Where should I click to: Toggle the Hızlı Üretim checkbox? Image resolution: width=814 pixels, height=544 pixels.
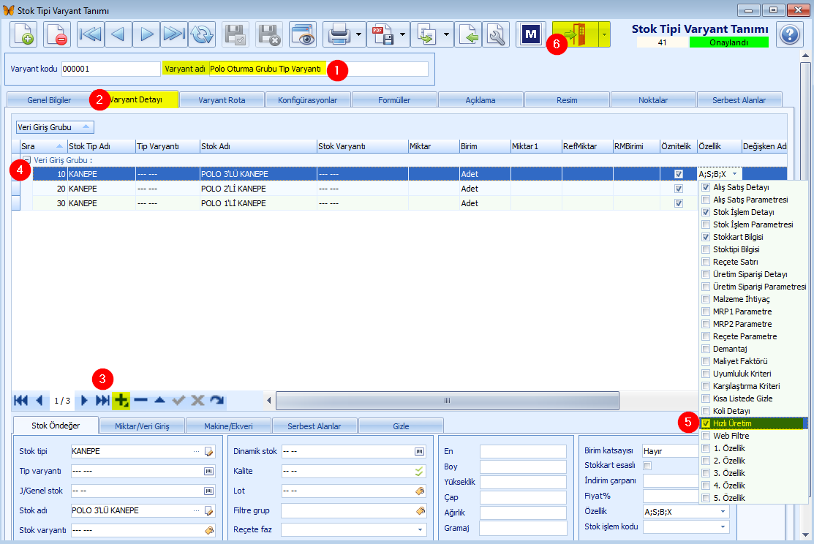pos(706,423)
